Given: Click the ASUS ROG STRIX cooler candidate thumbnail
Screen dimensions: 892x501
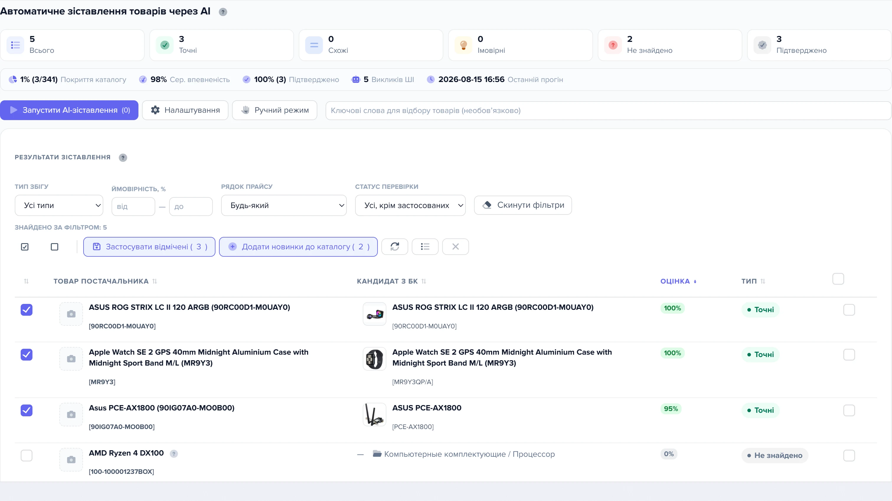Looking at the screenshot, I should pyautogui.click(x=374, y=314).
